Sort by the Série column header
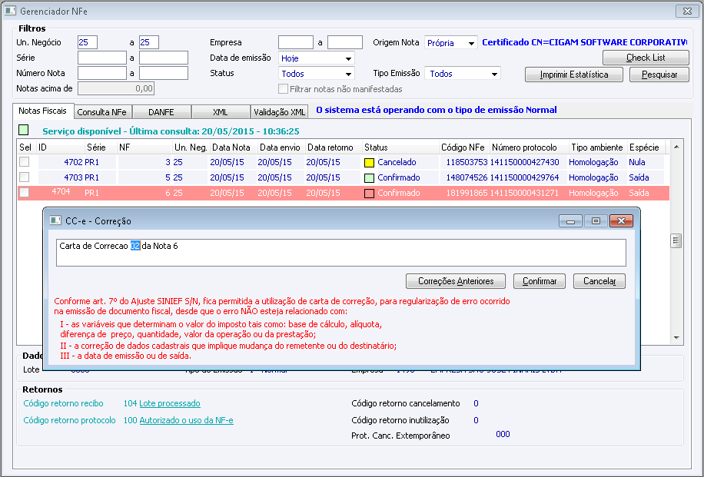 click(x=101, y=147)
